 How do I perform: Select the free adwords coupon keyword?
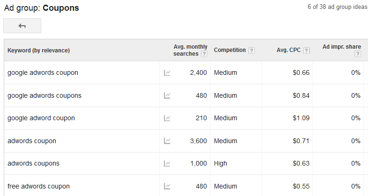tap(38, 186)
